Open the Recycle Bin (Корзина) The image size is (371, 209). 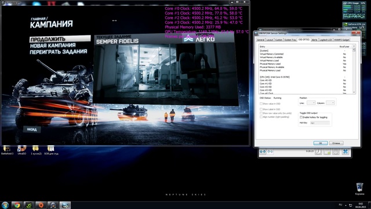point(359,189)
